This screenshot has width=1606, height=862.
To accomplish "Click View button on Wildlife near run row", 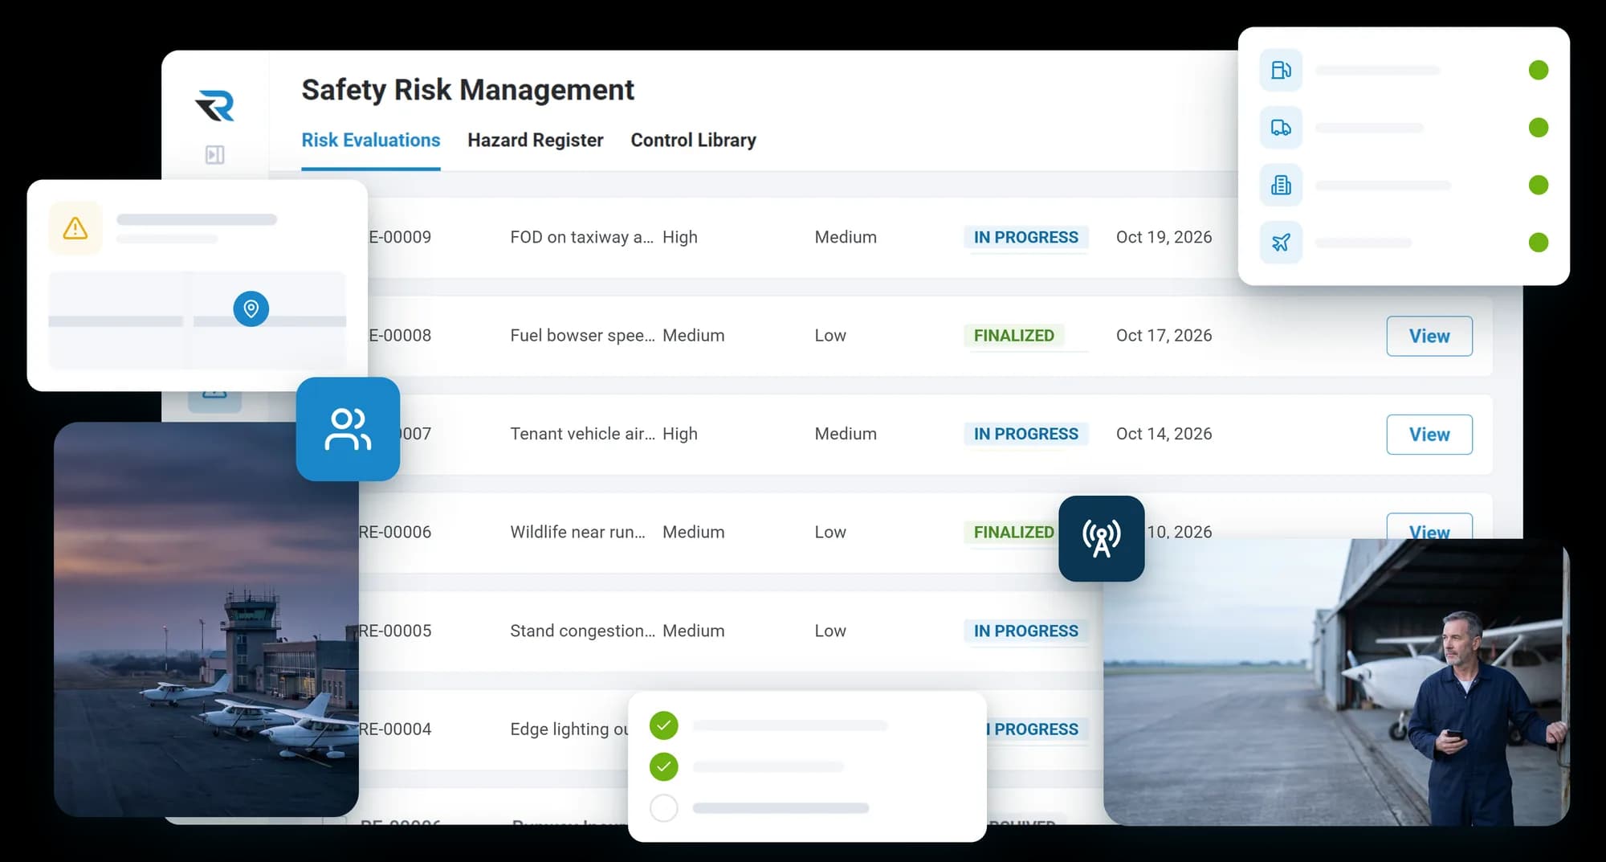I will coord(1429,527).
